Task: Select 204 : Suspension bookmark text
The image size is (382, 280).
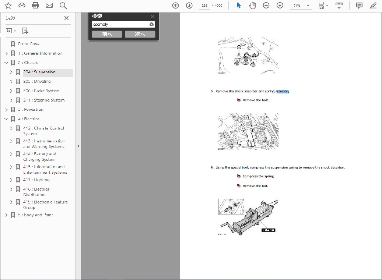Action: point(39,72)
